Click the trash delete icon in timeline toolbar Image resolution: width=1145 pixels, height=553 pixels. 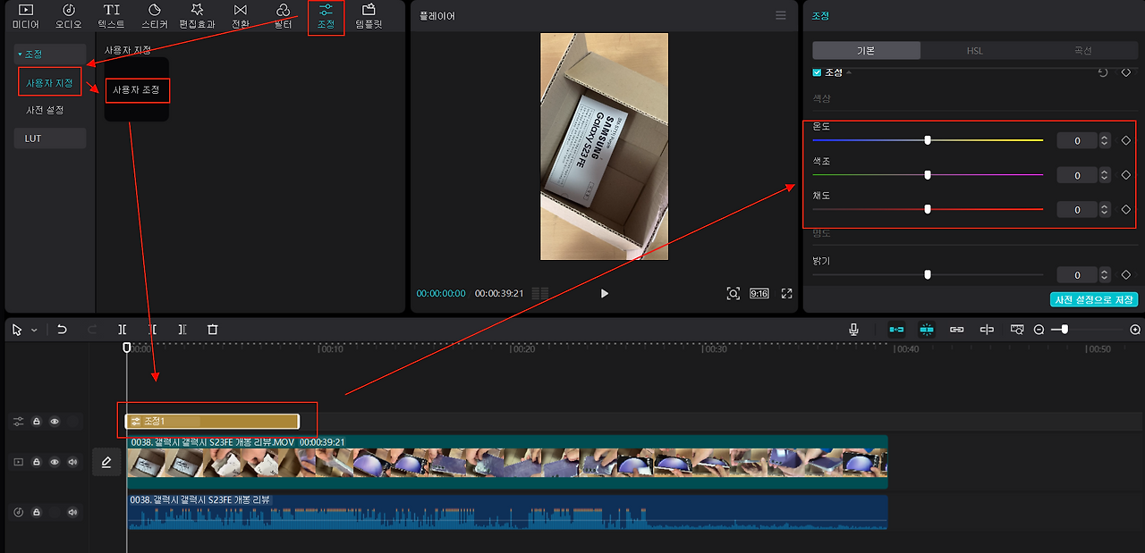click(212, 330)
